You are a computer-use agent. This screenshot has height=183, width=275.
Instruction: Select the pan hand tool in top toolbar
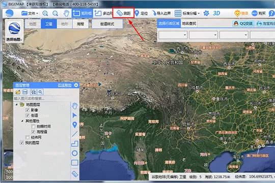pos(66,13)
